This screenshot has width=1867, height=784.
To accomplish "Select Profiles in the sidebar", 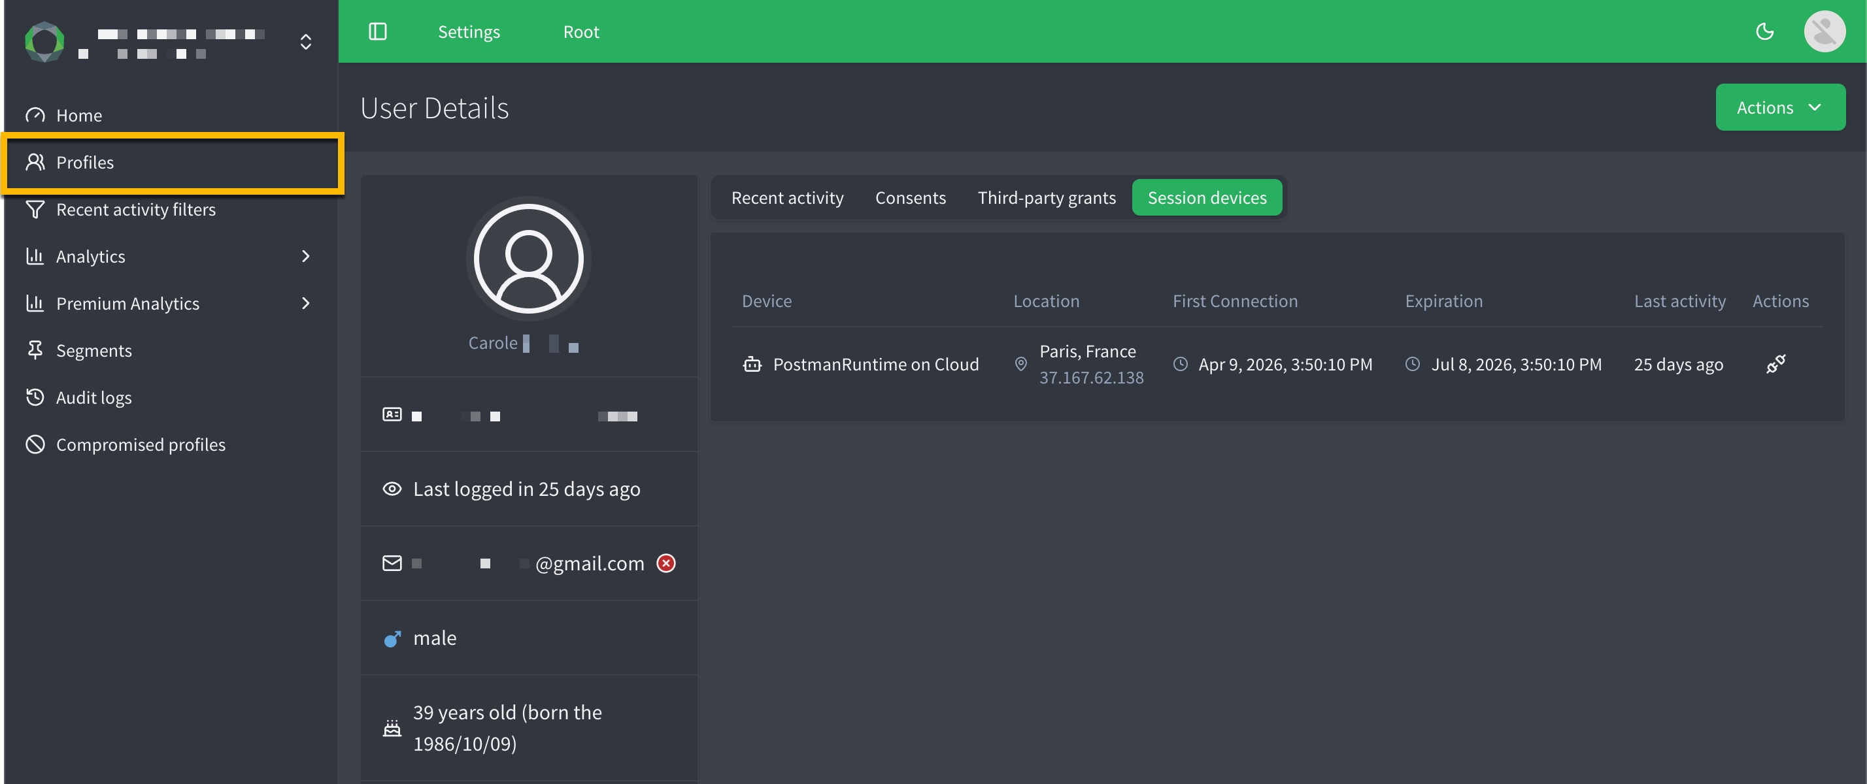I will [x=173, y=163].
